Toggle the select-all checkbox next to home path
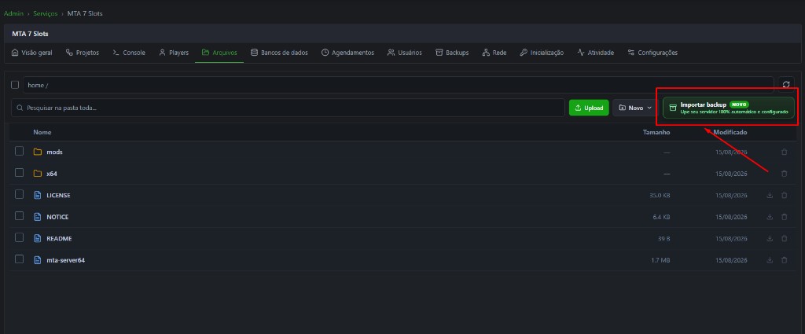805x334 pixels. coord(15,85)
